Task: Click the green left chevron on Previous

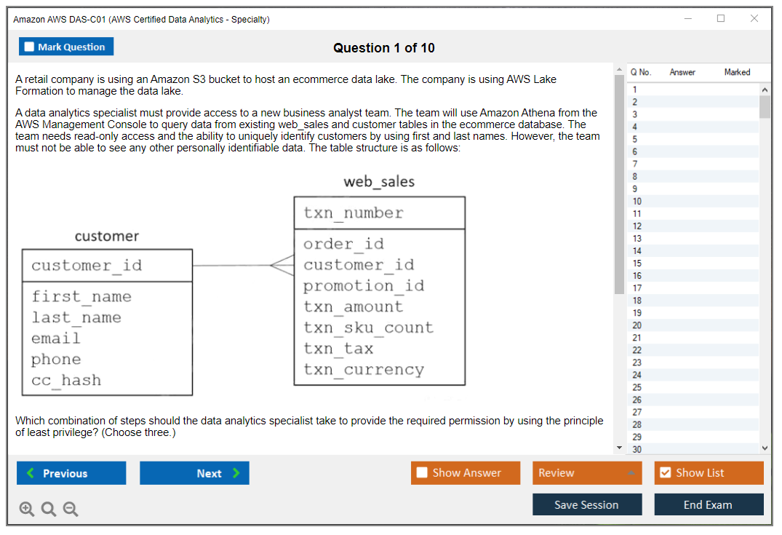Action: point(30,473)
